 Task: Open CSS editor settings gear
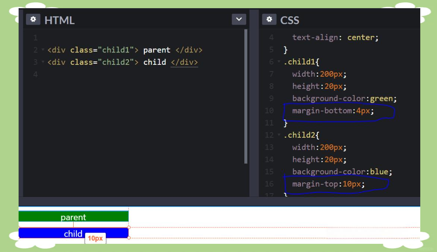pos(269,19)
